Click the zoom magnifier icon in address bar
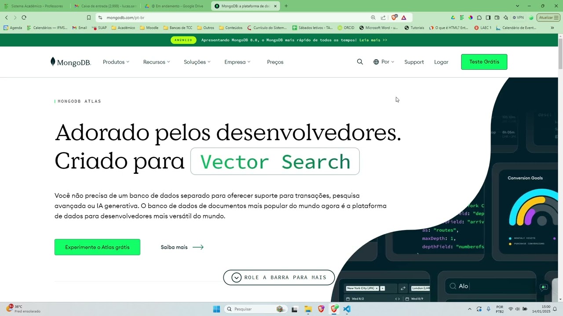 pyautogui.click(x=373, y=18)
